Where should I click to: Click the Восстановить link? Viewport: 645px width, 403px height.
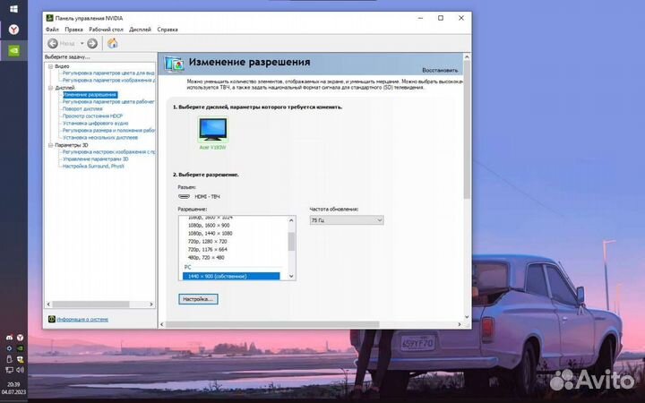pos(440,71)
